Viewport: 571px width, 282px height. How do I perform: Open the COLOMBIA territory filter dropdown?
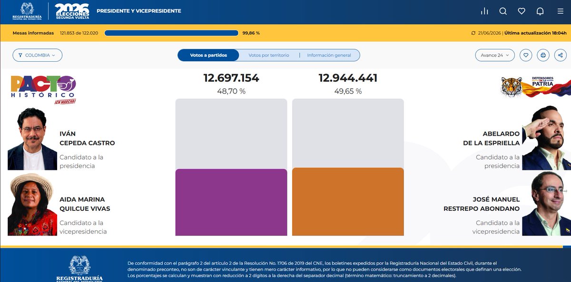click(x=38, y=55)
